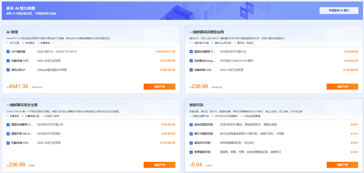This screenshot has width=364, height=173.
Task: Uncheck the 表格文字识别 checkbox
Action: tap(191, 143)
